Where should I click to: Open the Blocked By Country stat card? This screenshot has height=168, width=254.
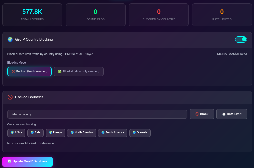[159, 15]
